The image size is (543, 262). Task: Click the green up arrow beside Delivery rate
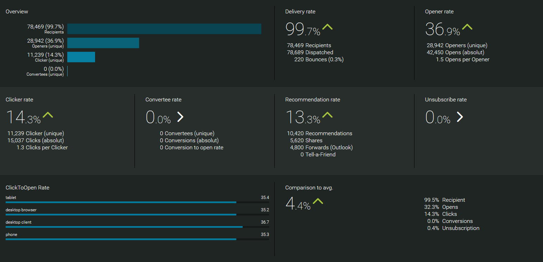click(327, 27)
